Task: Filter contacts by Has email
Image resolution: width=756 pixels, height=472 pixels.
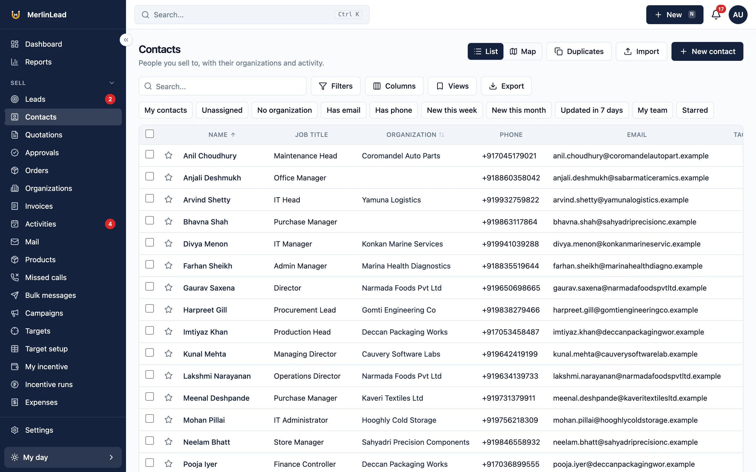Action: pos(343,110)
